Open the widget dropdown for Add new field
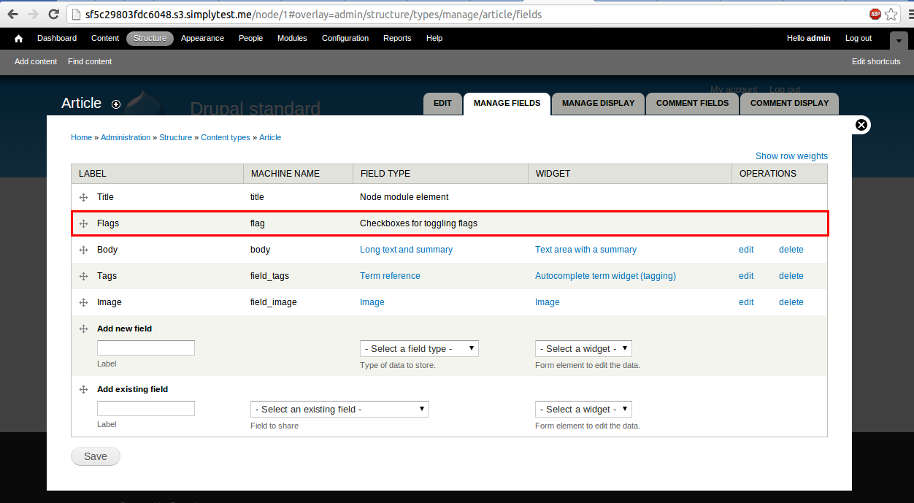The height and width of the screenshot is (503, 914). coord(583,348)
